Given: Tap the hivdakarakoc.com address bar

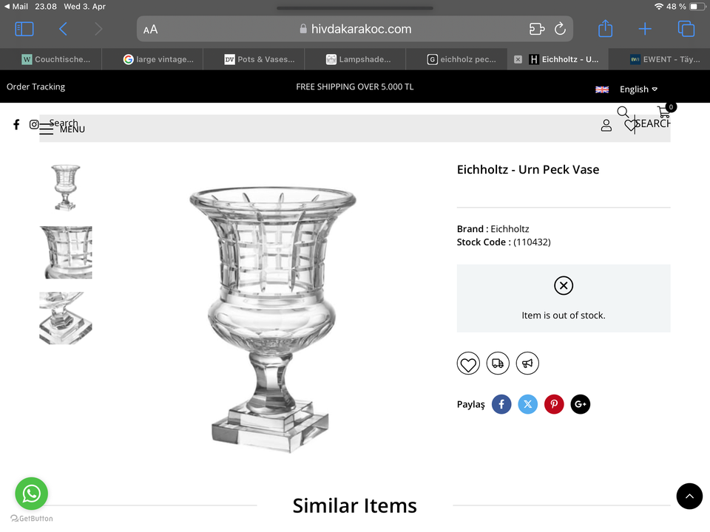Looking at the screenshot, I should click(355, 30).
